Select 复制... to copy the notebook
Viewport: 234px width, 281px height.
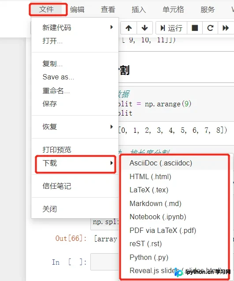coord(75,64)
